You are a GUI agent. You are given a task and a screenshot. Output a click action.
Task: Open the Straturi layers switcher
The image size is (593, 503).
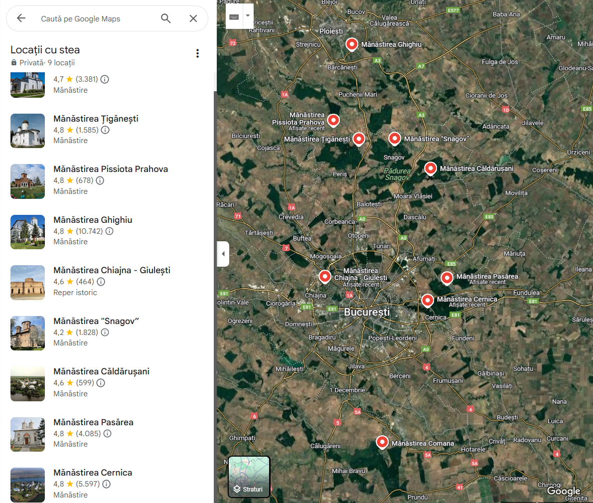pyautogui.click(x=249, y=477)
